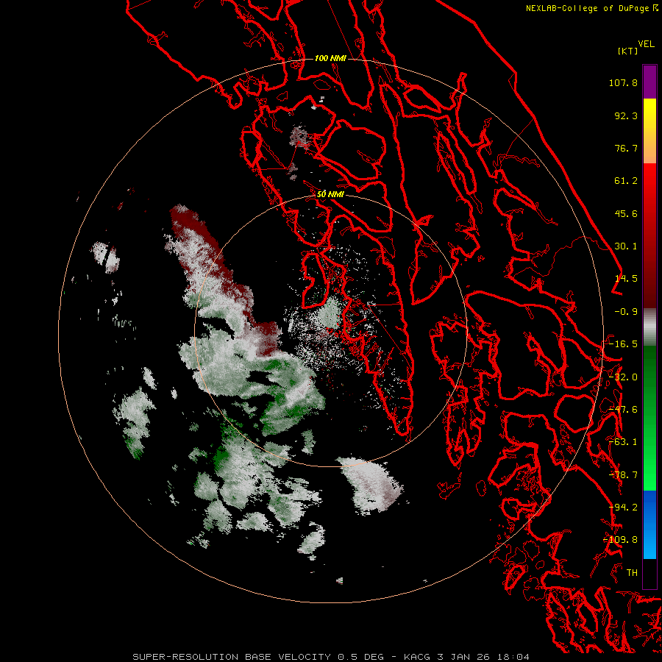Select the -94.2 scale label
662x662 pixels.
click(x=623, y=508)
